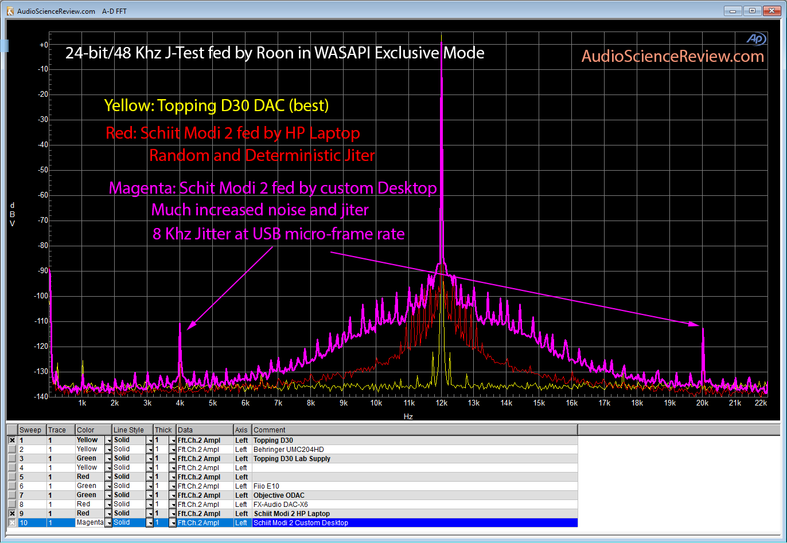Screen dimensions: 787x543
Task: Open the Thick dropdown for sweep 7
Action: (173, 495)
